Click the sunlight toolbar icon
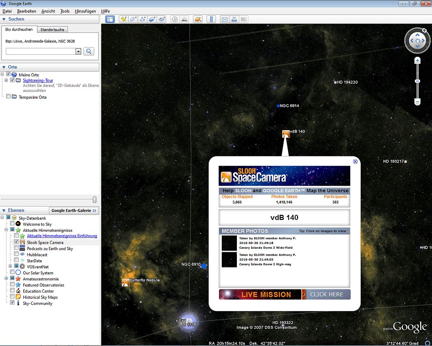 [x=184, y=19]
